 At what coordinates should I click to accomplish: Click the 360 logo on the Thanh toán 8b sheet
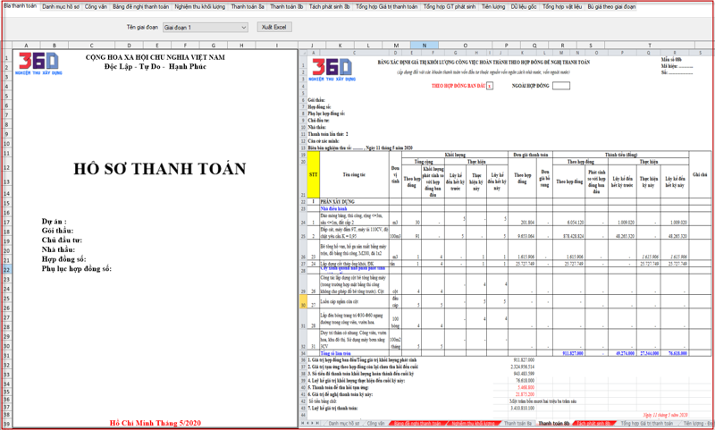(332, 70)
